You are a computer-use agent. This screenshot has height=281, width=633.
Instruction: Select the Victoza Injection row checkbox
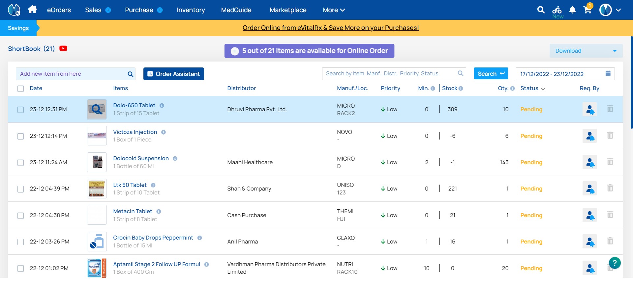pyautogui.click(x=20, y=136)
